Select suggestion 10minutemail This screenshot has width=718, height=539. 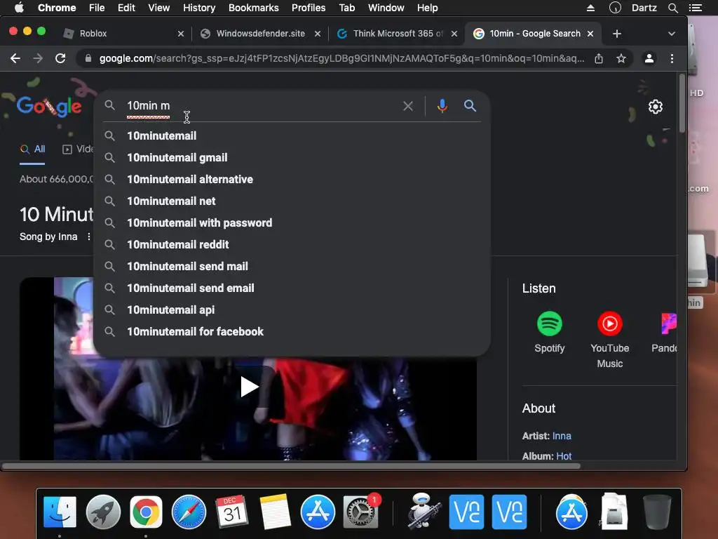click(292, 135)
